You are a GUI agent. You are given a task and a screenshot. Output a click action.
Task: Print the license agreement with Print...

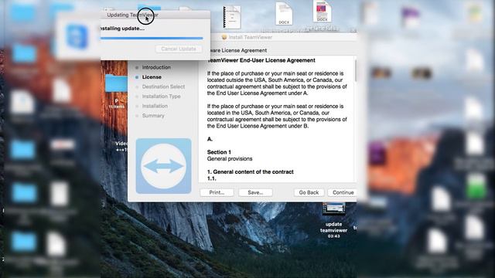(x=217, y=192)
